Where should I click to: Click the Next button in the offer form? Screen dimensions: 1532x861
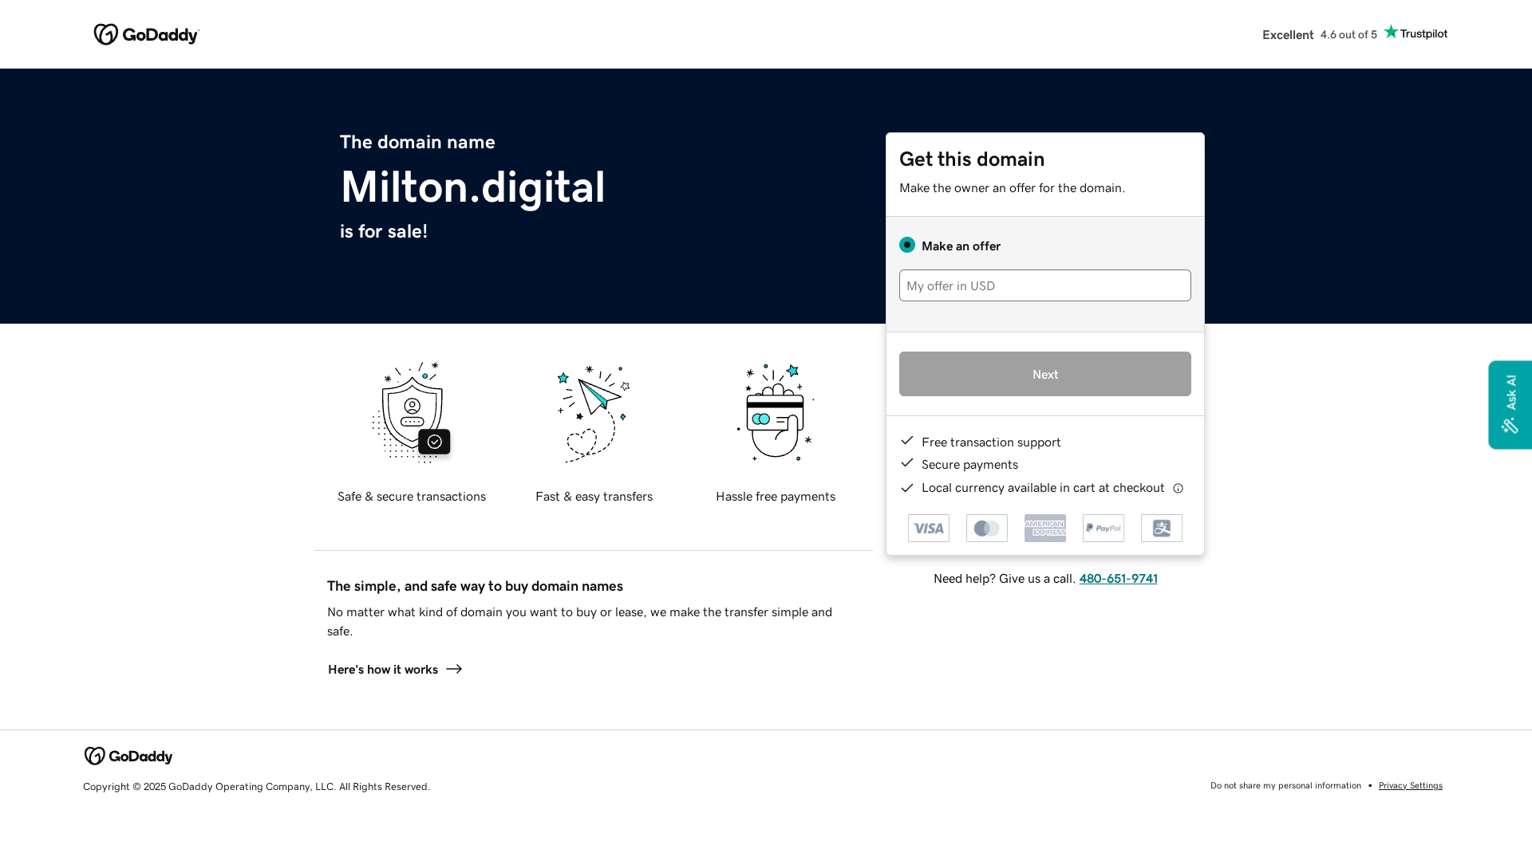click(1044, 374)
